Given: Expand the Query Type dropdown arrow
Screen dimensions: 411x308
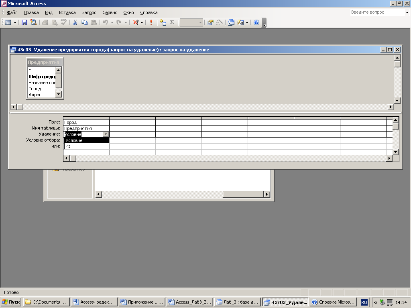Looking at the screenshot, I should click(142, 22).
